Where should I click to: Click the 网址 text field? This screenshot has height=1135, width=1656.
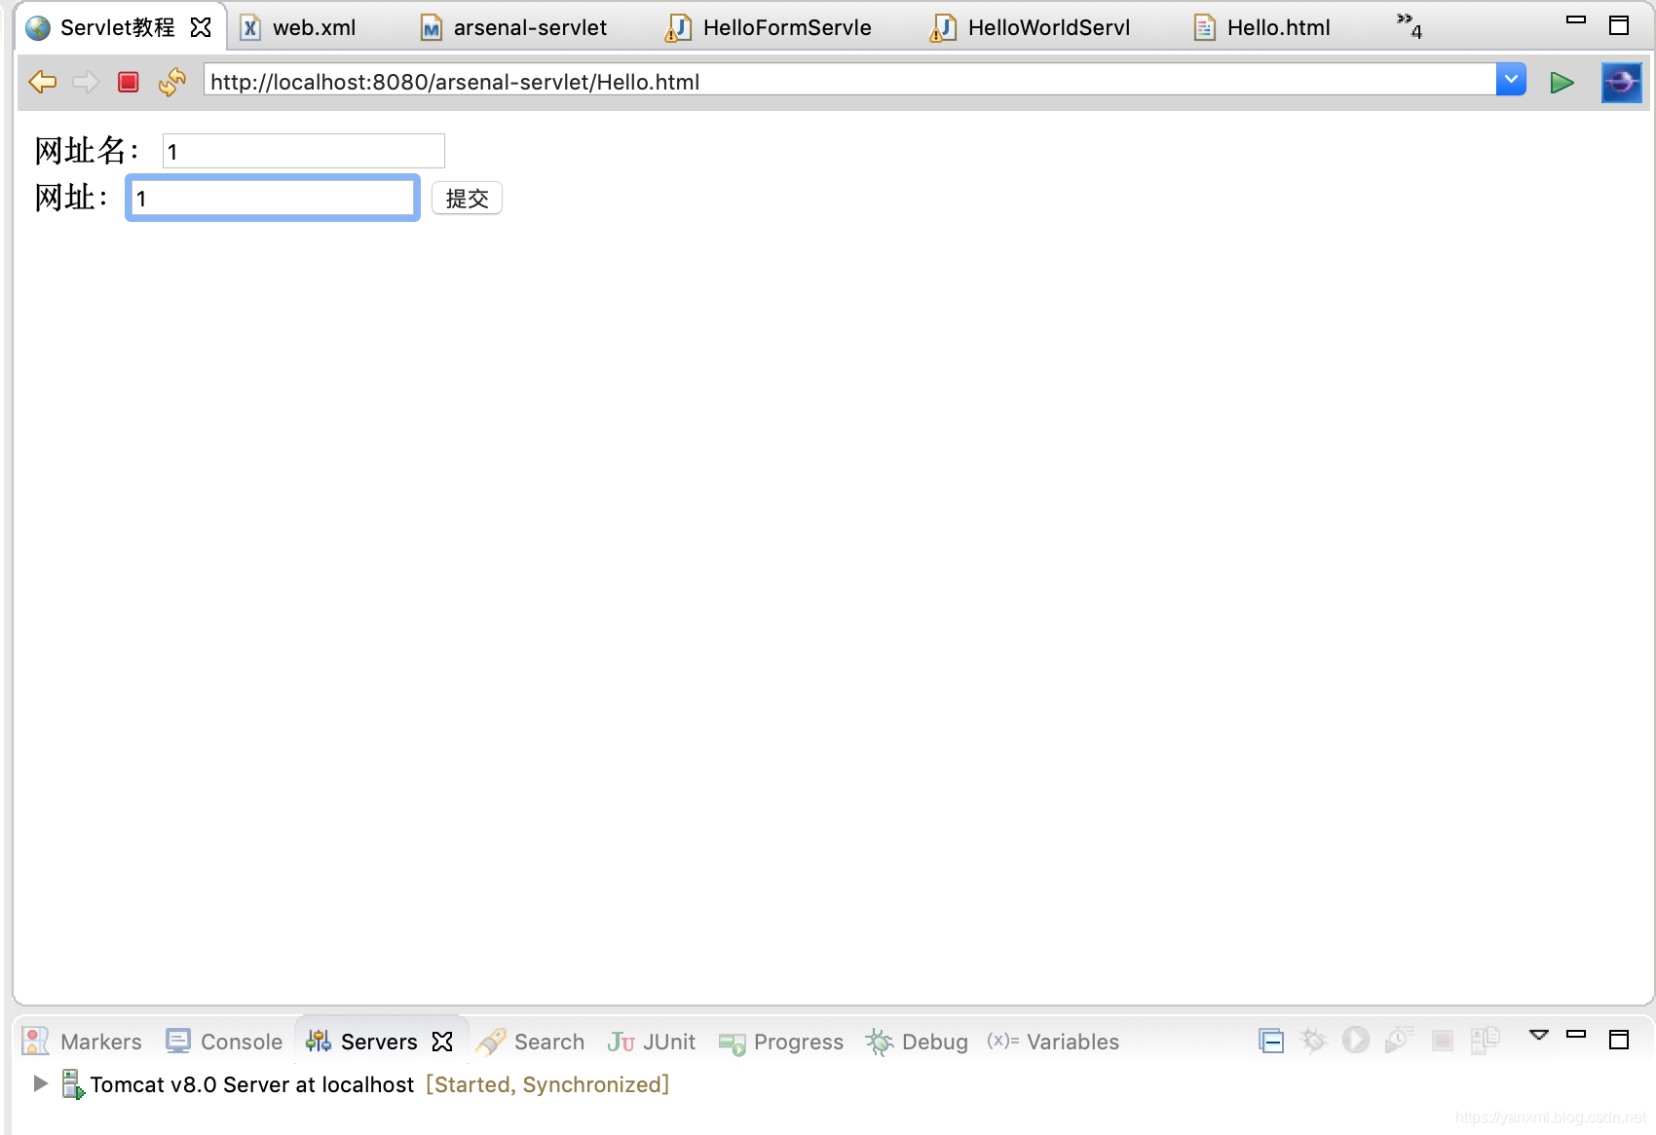[273, 198]
